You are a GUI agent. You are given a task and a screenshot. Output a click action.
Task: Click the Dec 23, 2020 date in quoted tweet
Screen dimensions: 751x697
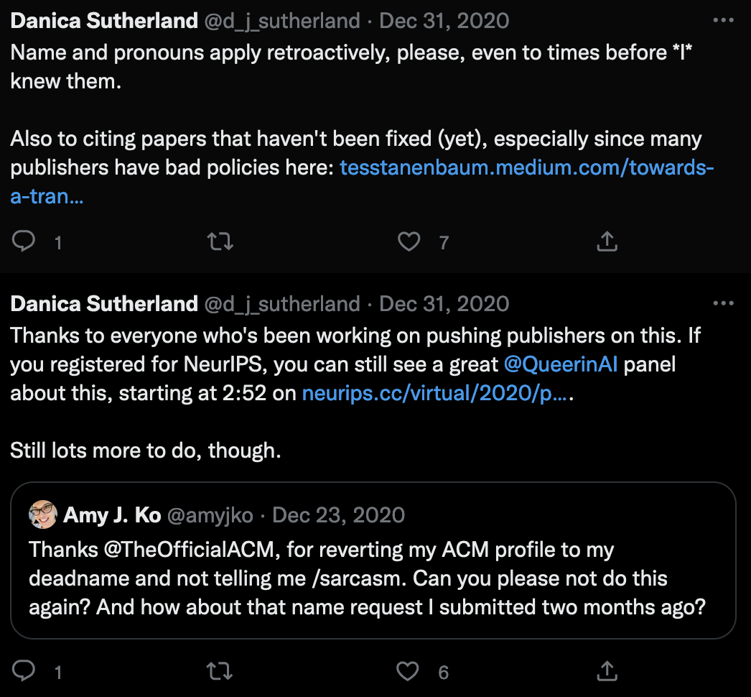pyautogui.click(x=338, y=515)
